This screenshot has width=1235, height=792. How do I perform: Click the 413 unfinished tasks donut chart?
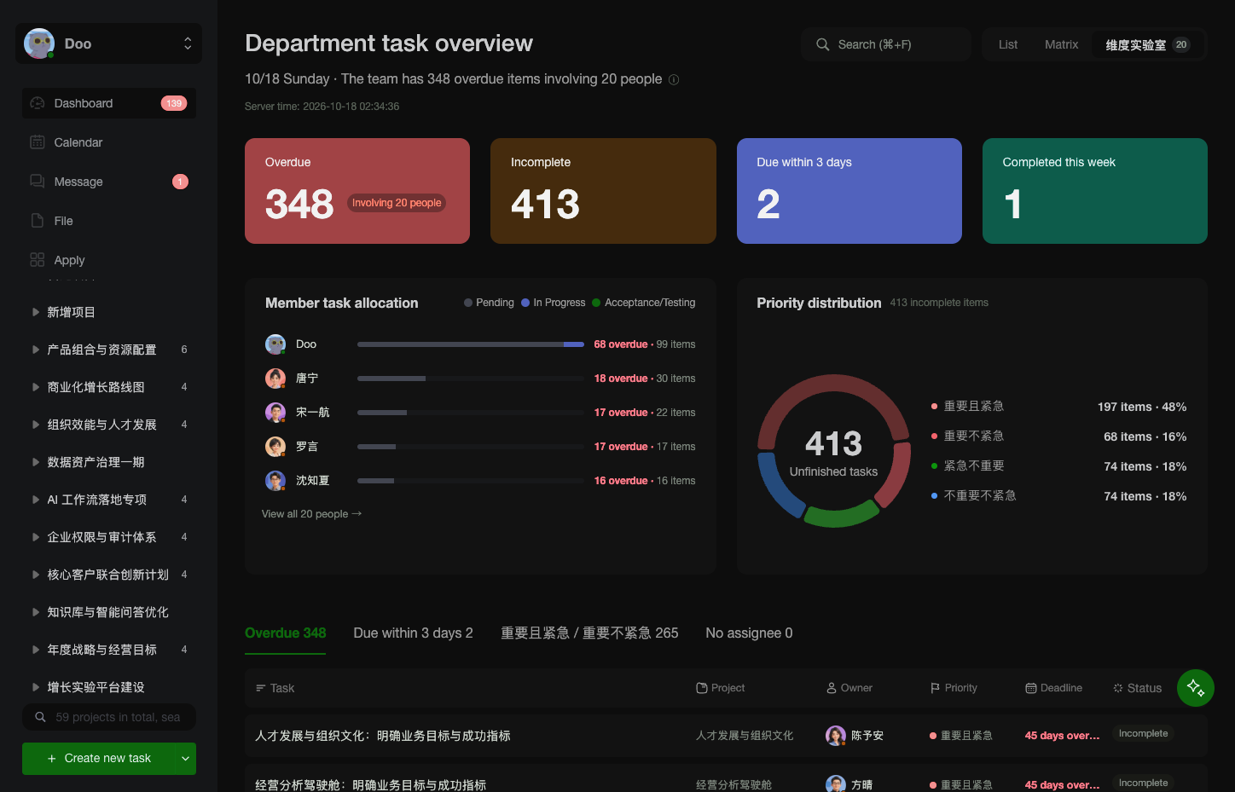[834, 451]
